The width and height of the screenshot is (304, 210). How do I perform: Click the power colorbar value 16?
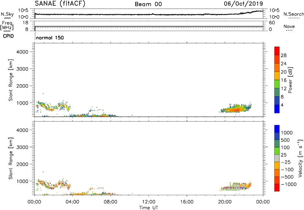[283, 80]
